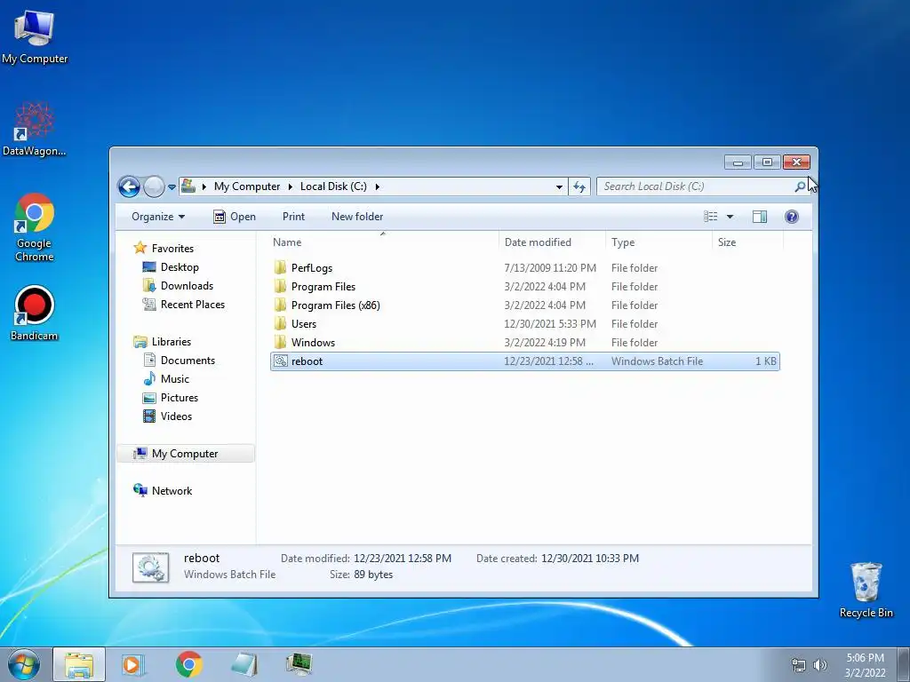Viewport: 910px width, 682px height.
Task: Select the Program Files folder
Action: (x=524, y=287)
